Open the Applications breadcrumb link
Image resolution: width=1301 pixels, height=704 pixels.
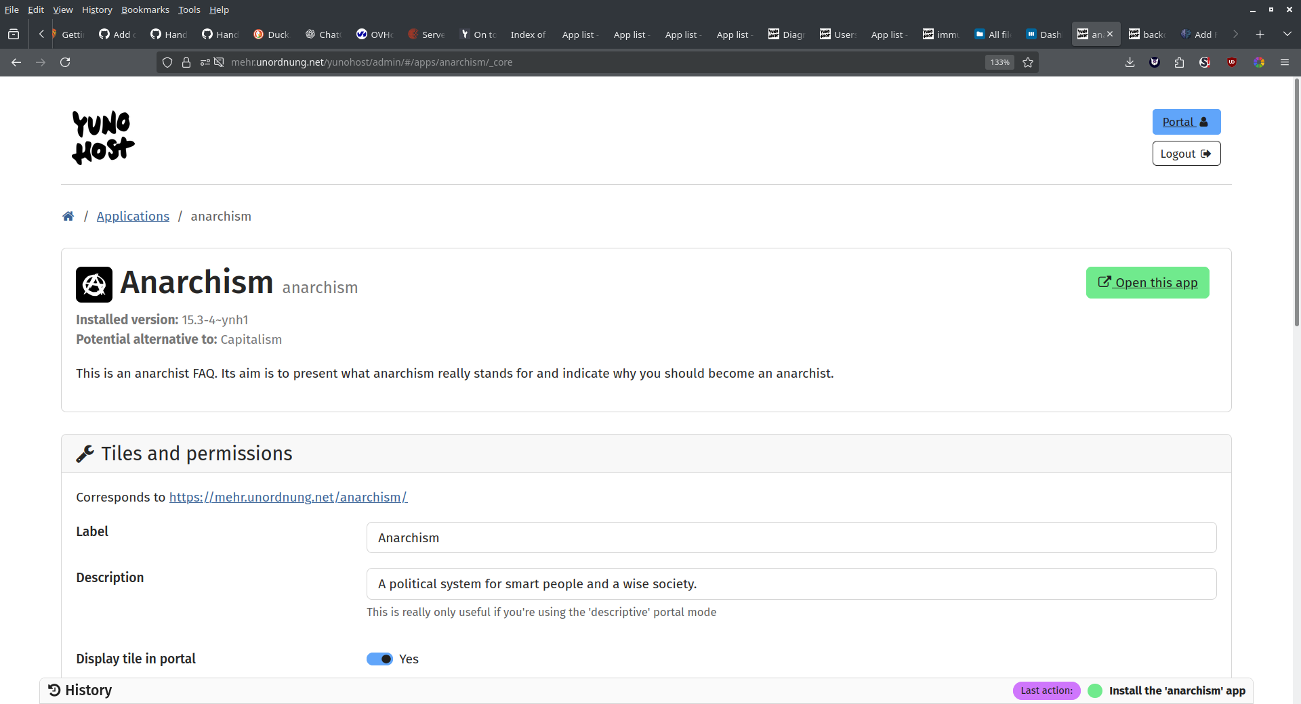[x=133, y=216]
